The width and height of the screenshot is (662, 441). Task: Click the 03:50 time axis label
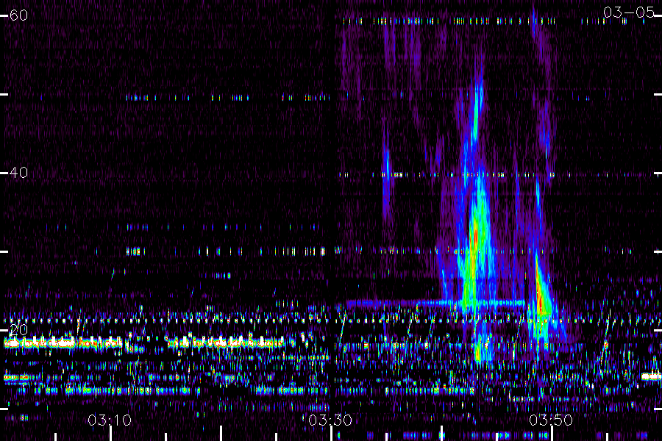point(551,420)
